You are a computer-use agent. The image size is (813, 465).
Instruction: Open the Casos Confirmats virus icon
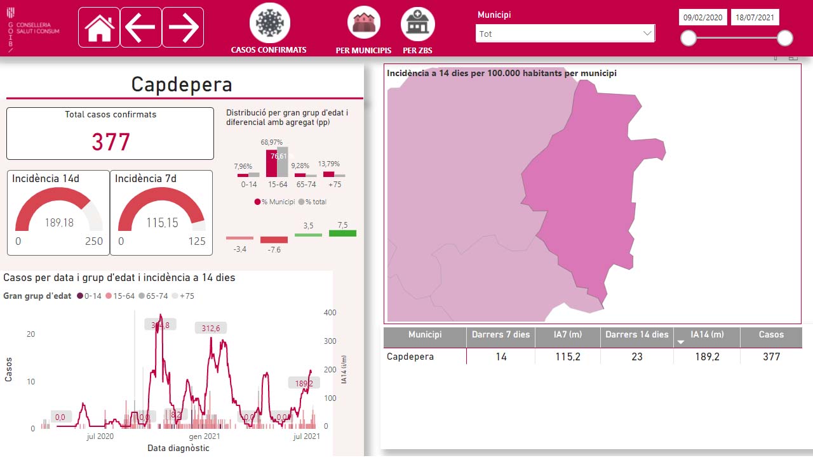point(270,23)
